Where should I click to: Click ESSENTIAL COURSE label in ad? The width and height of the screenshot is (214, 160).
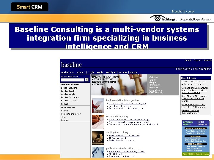point(196,144)
